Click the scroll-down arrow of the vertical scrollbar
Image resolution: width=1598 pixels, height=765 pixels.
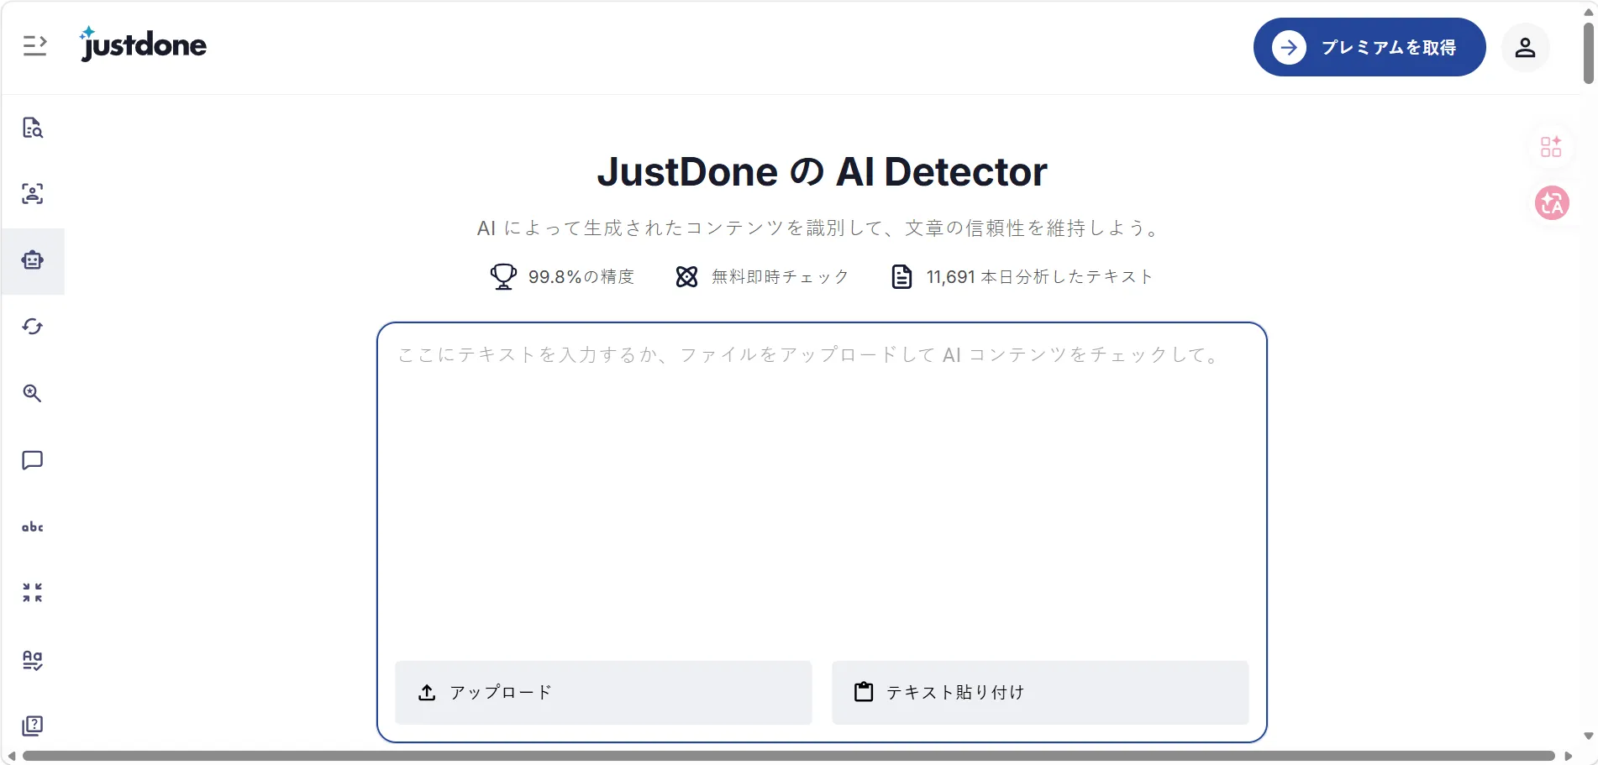1588,736
